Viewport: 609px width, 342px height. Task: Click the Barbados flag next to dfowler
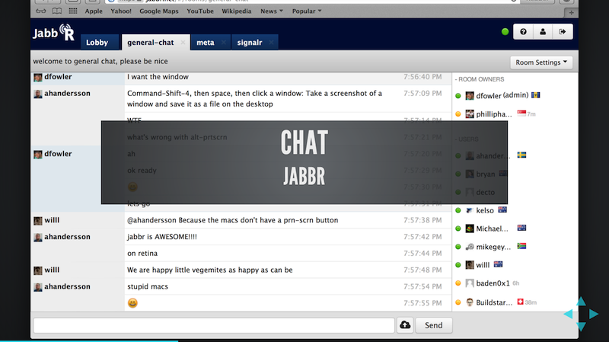536,94
